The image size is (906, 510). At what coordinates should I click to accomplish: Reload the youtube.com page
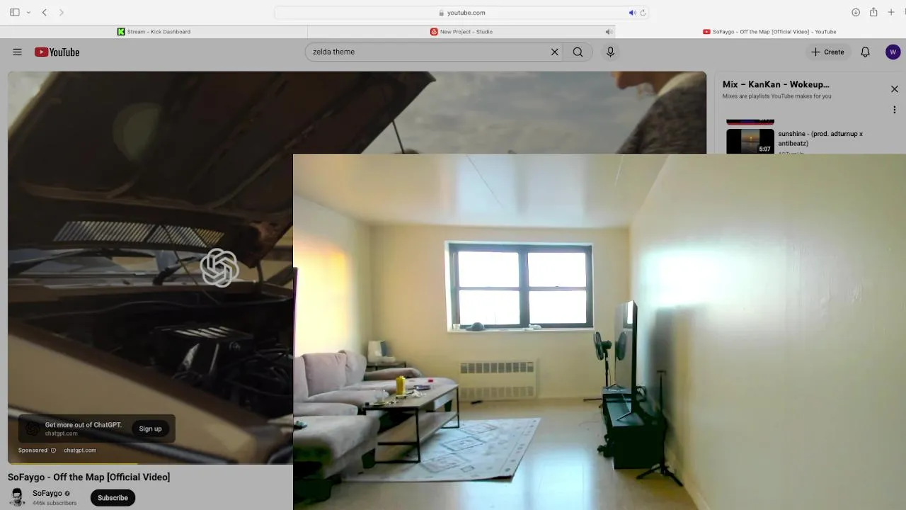[x=643, y=13]
